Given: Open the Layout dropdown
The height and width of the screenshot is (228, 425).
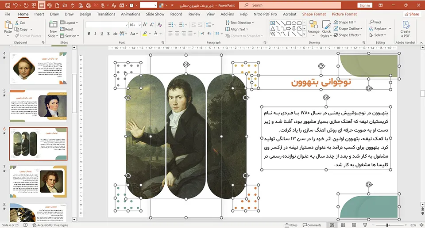Looking at the screenshot, I should click(x=69, y=23).
